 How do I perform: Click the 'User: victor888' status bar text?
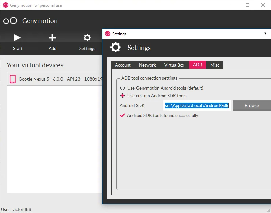(x=16, y=209)
